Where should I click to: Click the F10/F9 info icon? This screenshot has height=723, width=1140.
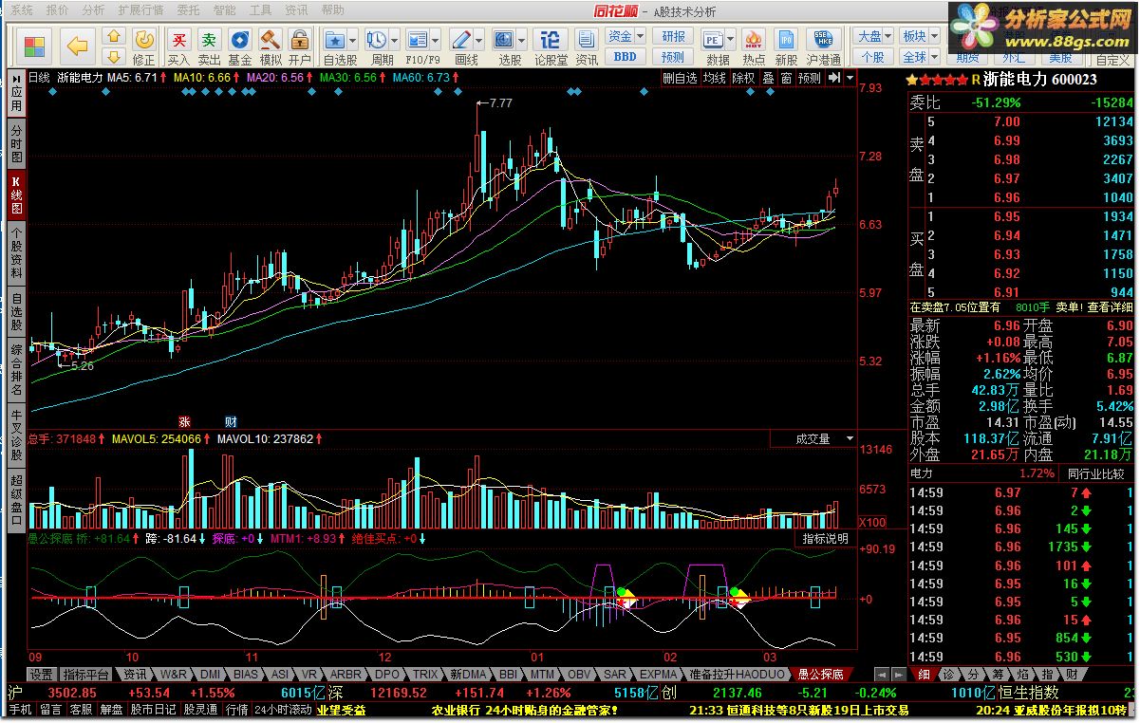pyautogui.click(x=418, y=41)
